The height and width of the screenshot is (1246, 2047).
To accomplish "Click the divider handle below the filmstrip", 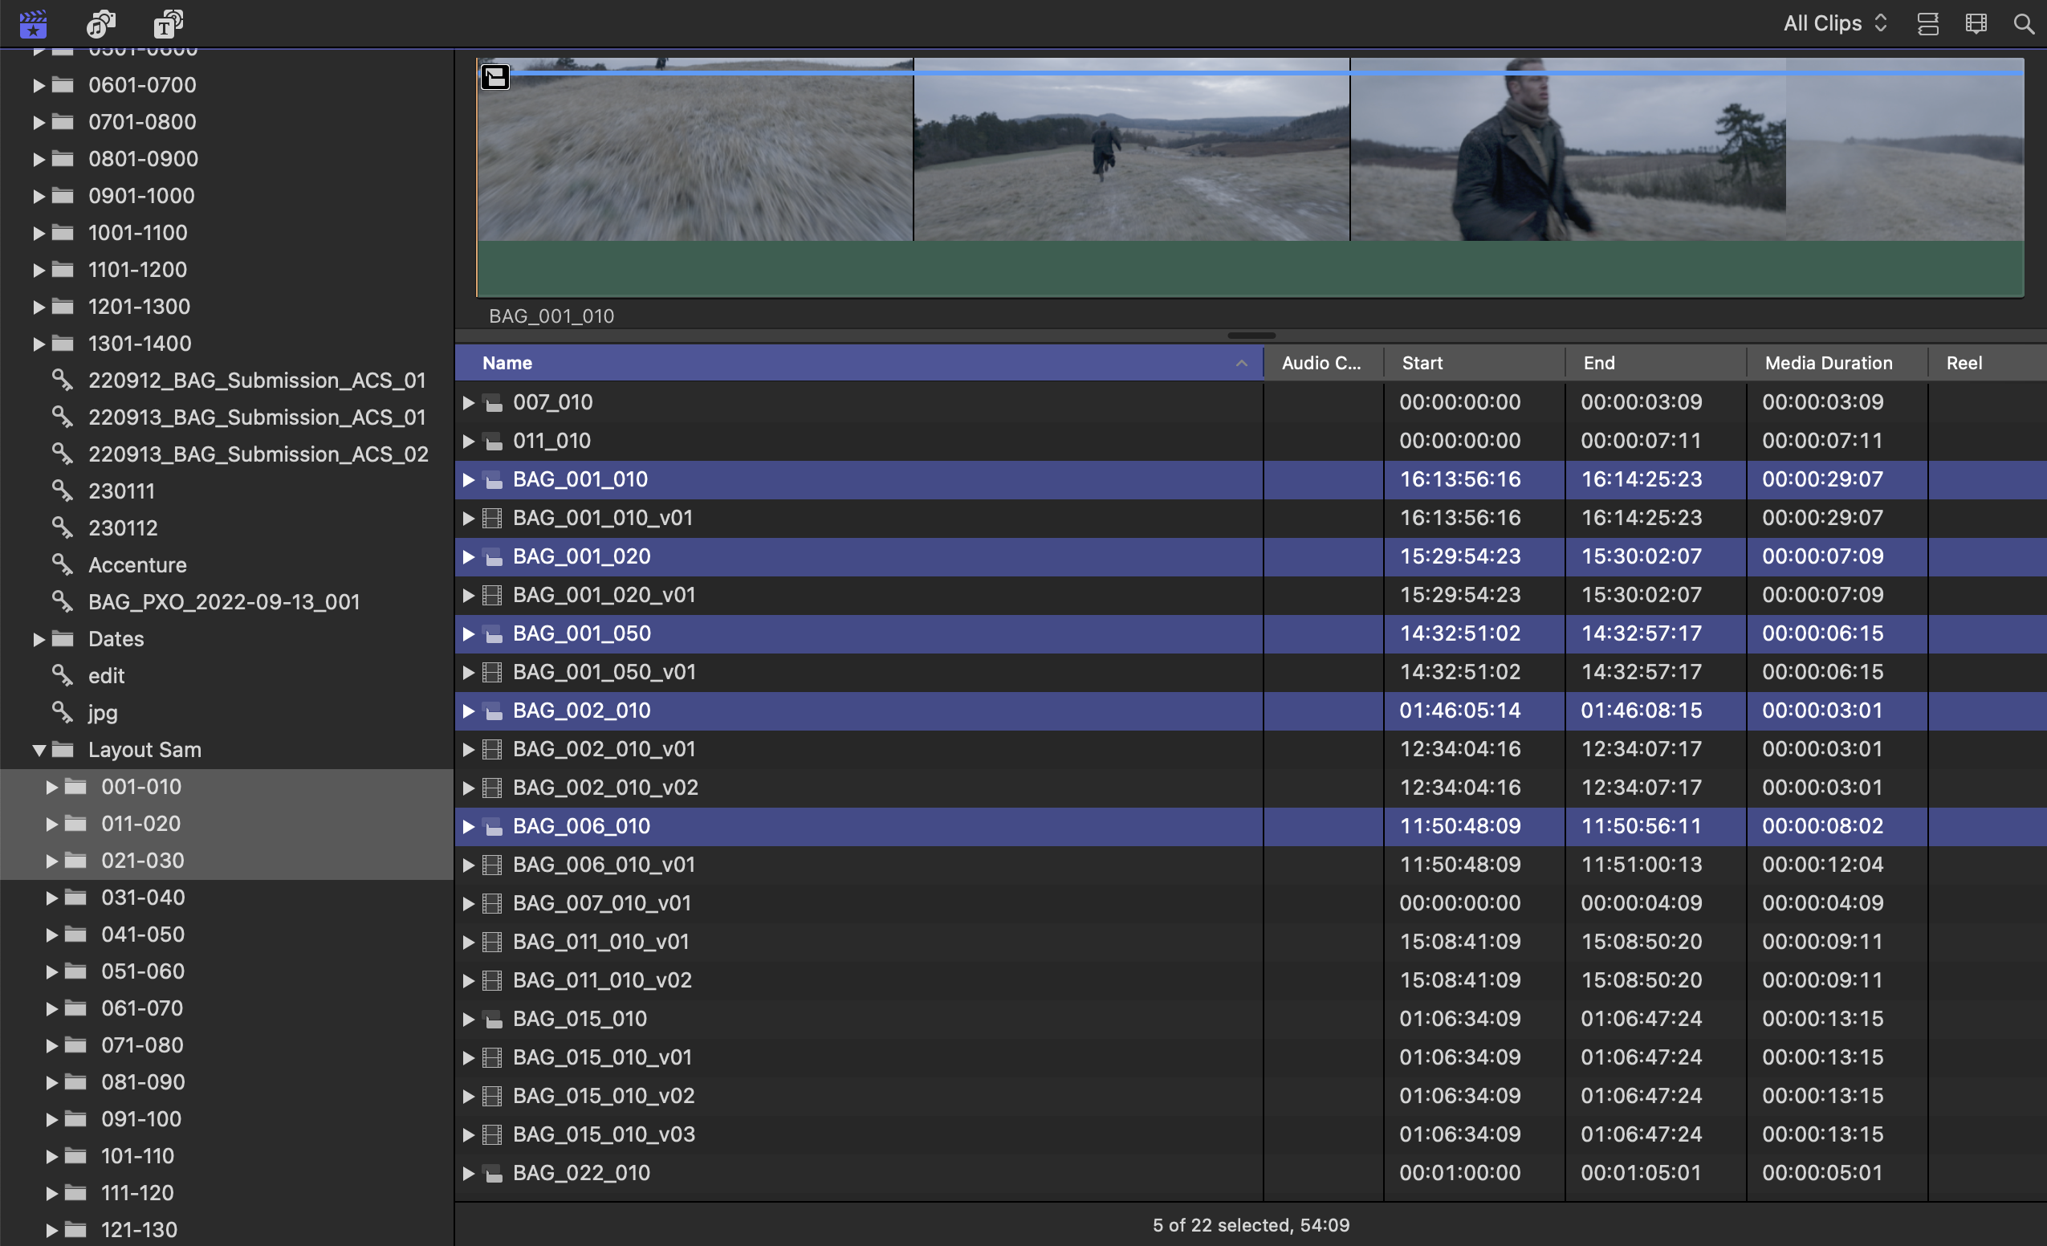I will (1251, 336).
